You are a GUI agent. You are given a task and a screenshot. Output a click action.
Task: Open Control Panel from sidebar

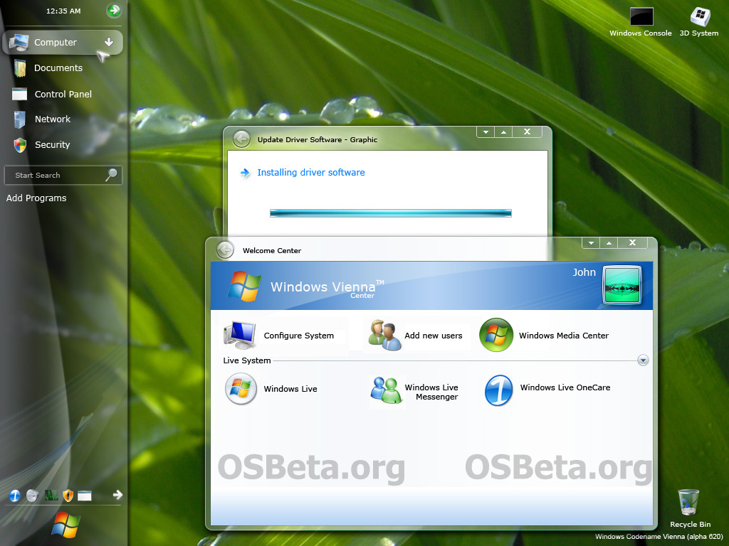(63, 94)
